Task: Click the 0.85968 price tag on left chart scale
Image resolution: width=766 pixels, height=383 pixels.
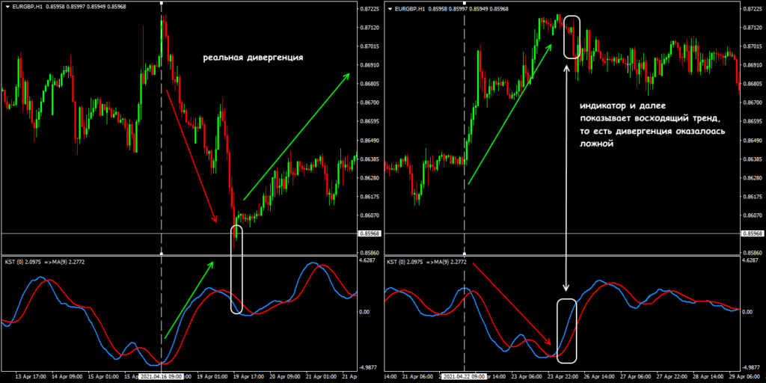Action: tap(370, 235)
